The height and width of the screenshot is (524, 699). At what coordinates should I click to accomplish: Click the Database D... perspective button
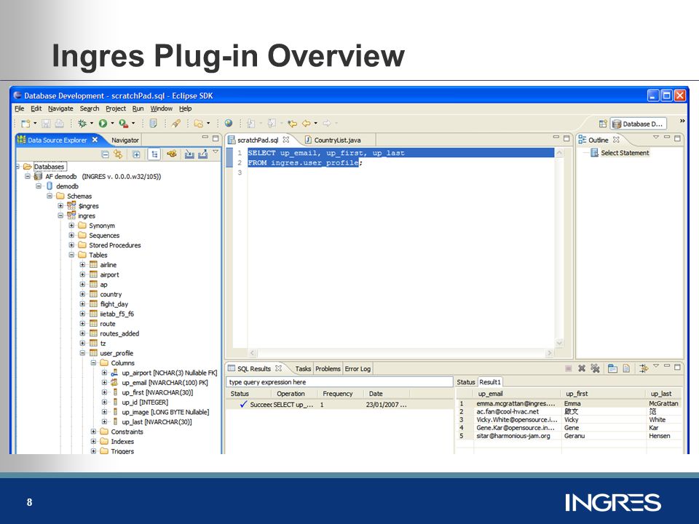(x=638, y=124)
